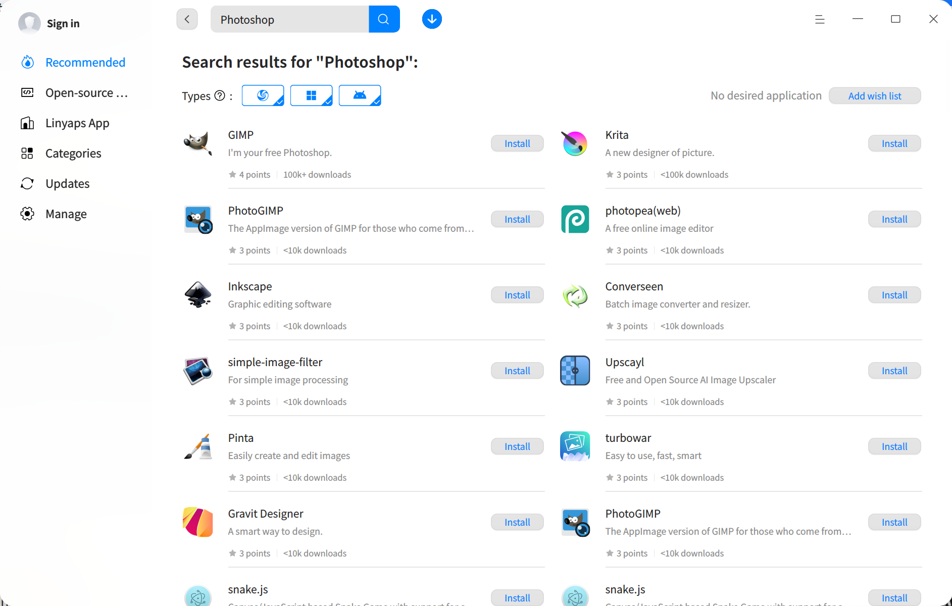Install Converseen
The height and width of the screenshot is (606, 952).
(894, 295)
